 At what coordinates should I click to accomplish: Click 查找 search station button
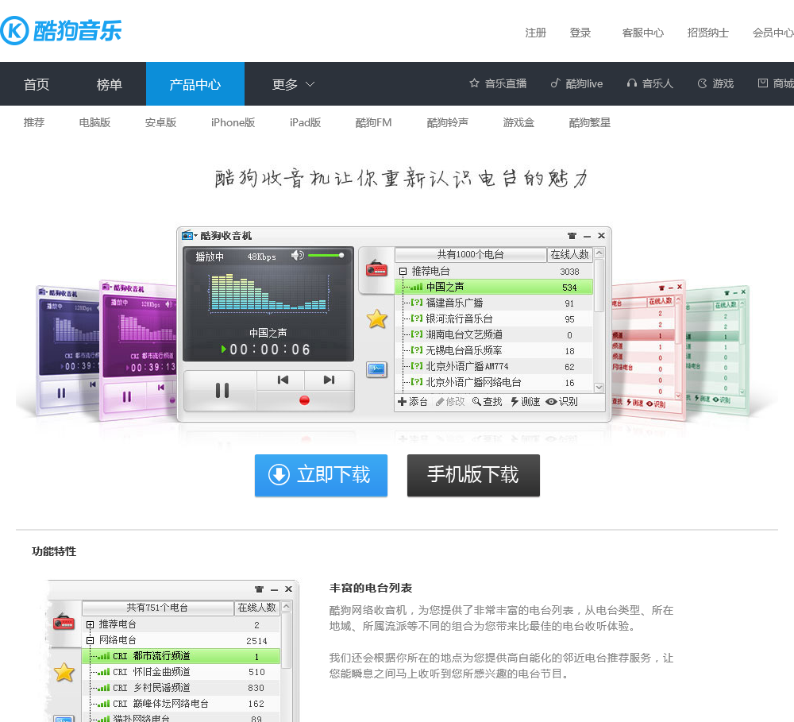coord(488,402)
